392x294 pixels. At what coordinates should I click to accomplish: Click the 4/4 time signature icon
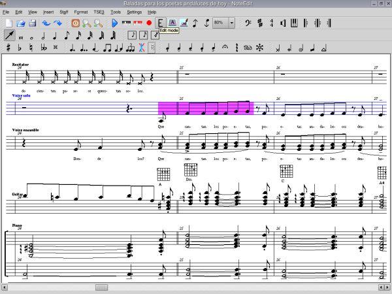[x=272, y=24]
